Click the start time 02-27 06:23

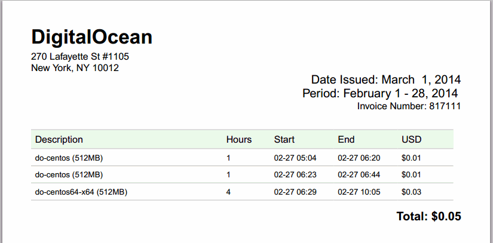click(295, 175)
